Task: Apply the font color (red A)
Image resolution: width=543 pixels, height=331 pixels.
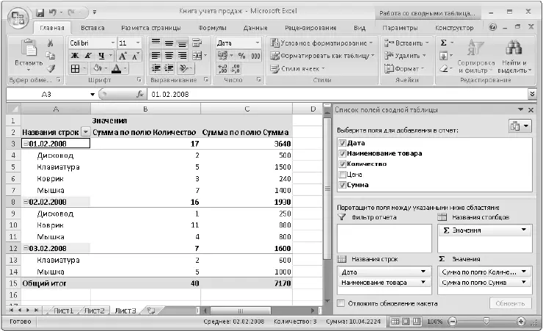Action: click(x=117, y=68)
